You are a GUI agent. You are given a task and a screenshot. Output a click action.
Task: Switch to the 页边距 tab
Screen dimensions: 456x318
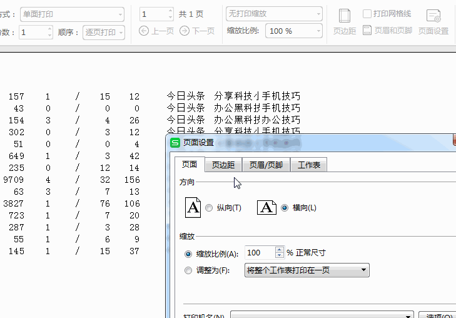tap(223, 165)
